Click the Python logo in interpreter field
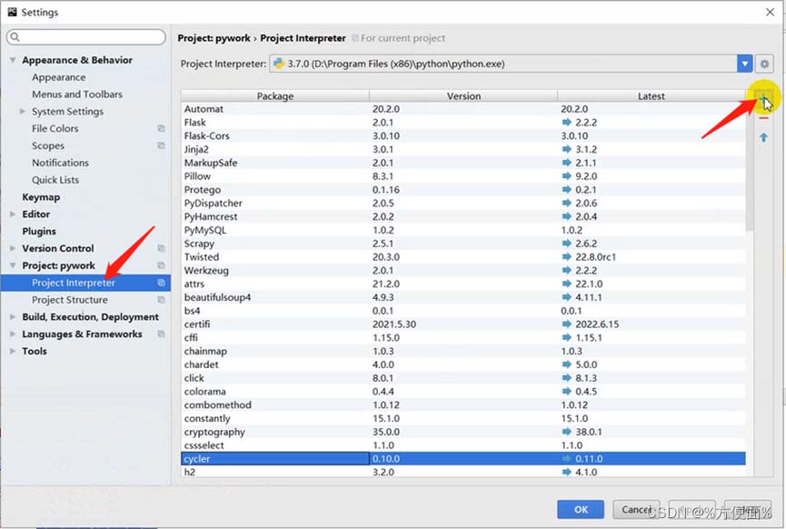Screen dimensions: 786x529 pos(279,64)
